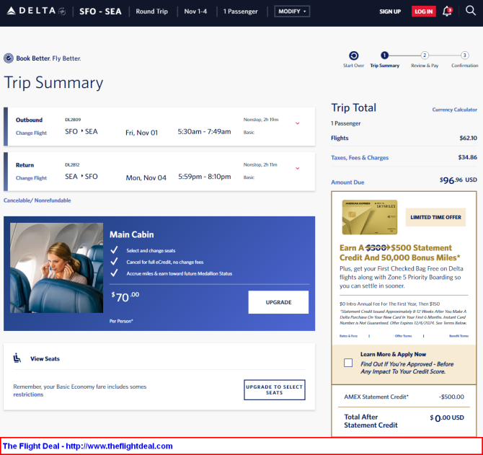
Task: Click the $96.96 USD amount
Action: point(458,180)
